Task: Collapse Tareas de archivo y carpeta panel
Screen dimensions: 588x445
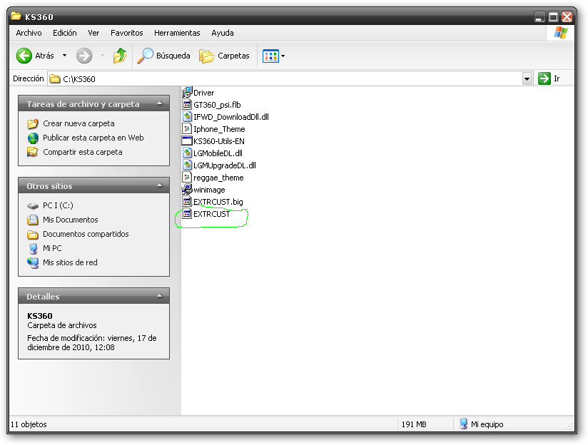Action: (x=160, y=104)
